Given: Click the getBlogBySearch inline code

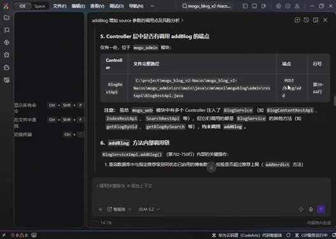Looking at the screenshot, I should point(165,127).
